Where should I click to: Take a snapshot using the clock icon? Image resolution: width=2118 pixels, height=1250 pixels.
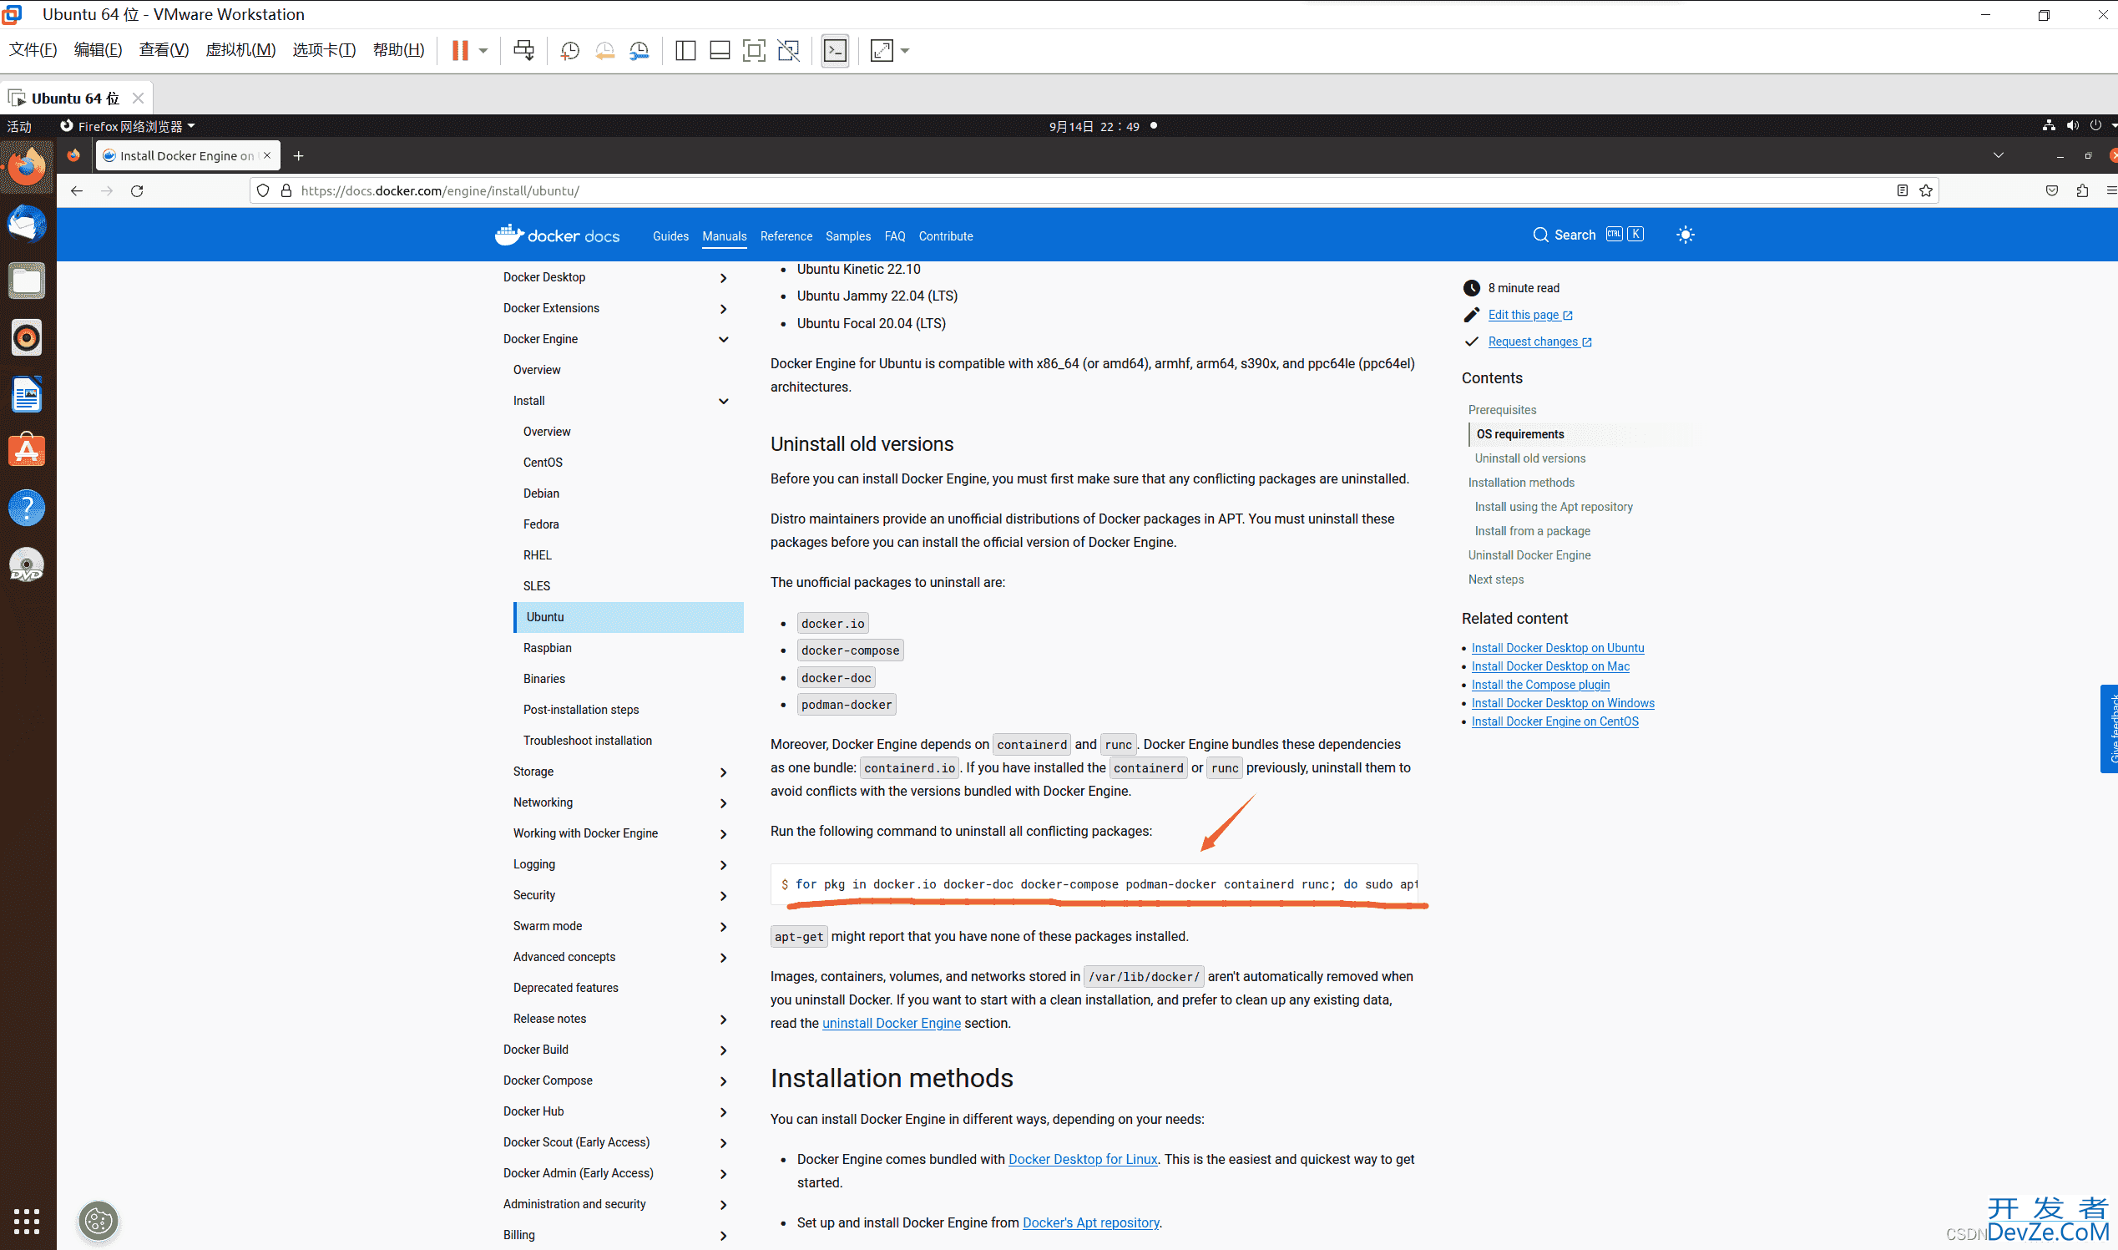(570, 52)
